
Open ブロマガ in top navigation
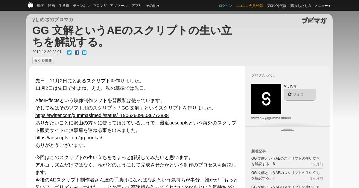[x=100, y=6]
